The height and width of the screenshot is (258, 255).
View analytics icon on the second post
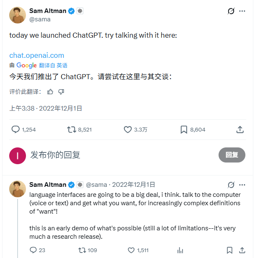(x=180, y=250)
